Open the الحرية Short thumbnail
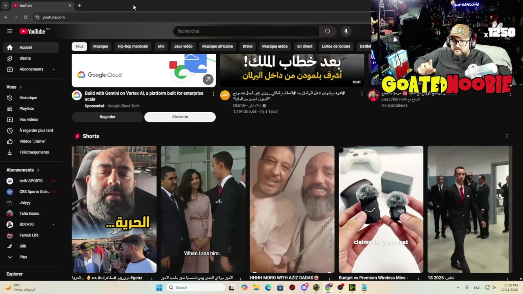523x294 pixels. 114,209
